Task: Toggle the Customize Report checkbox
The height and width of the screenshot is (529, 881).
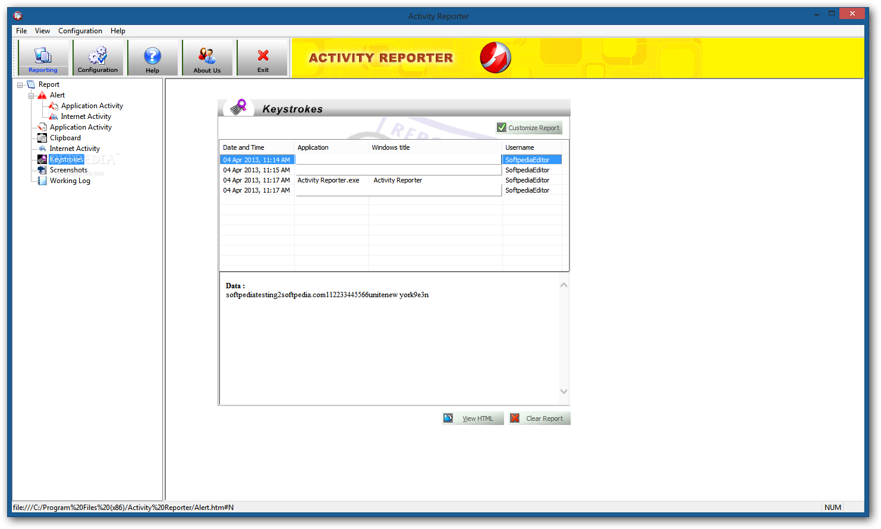Action: [502, 127]
